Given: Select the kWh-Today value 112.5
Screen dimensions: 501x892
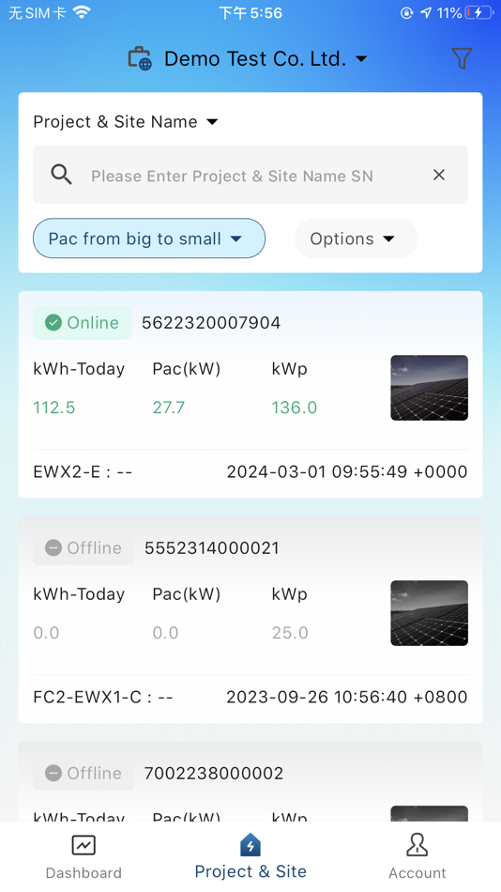Looking at the screenshot, I should click(54, 408).
